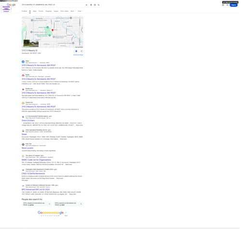This screenshot has width=241, height=229.
Task: Click Library of Congress favicon
Action: pos(23,156)
